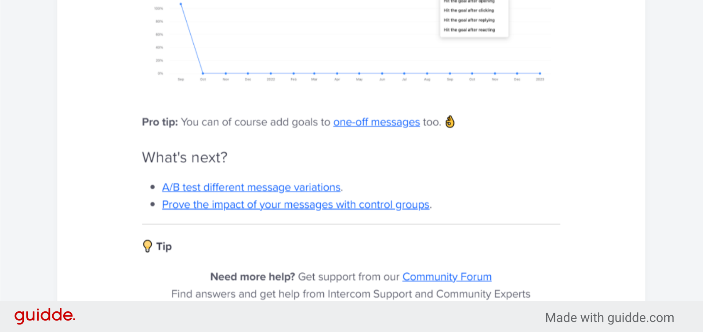Click the lightbulb Tip icon

[x=148, y=246]
